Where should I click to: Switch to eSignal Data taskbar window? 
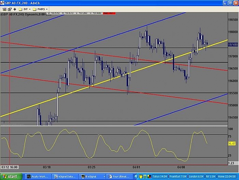[65, 177]
